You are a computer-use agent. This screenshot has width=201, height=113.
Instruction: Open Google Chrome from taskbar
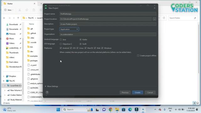(x=111, y=110)
